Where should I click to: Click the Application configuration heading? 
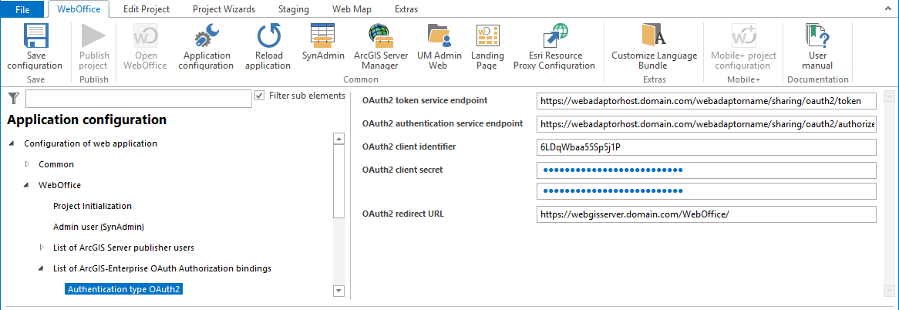coord(86,120)
